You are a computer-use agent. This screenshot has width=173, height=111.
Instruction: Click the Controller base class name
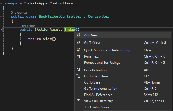(x=98, y=16)
